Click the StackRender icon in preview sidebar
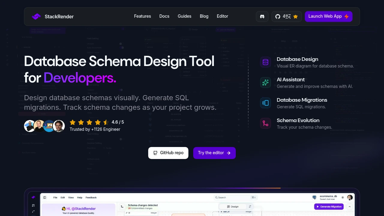 coord(33,197)
